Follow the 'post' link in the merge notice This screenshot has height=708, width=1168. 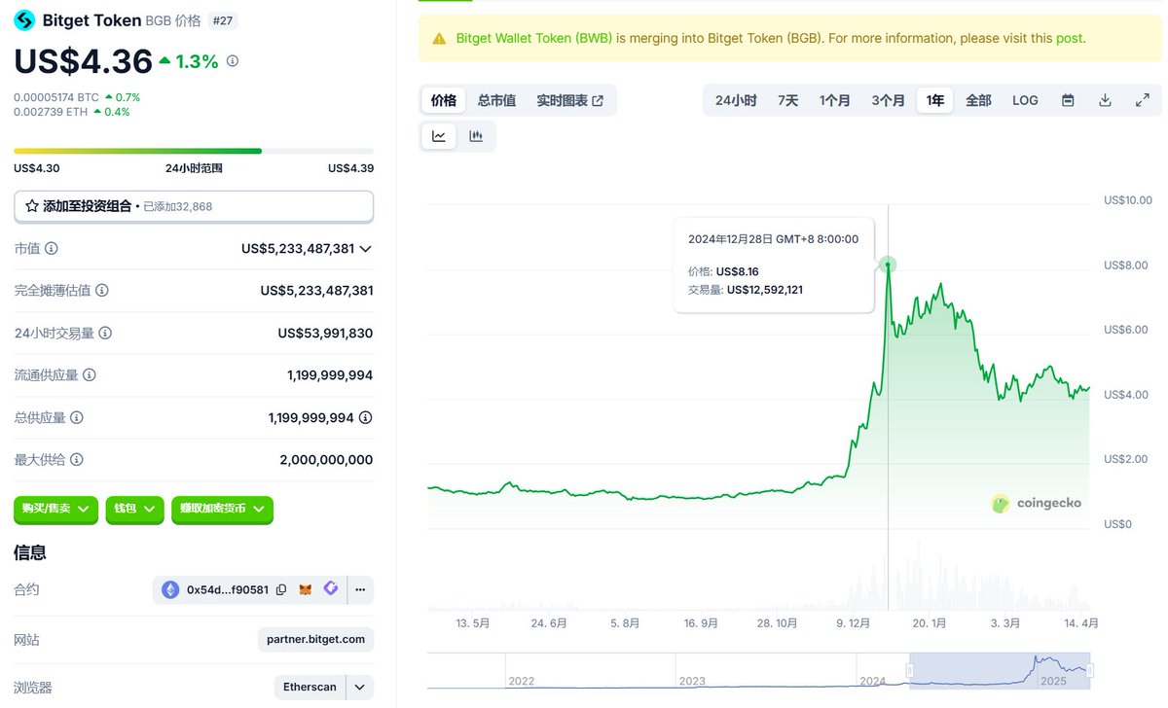coord(1070,39)
